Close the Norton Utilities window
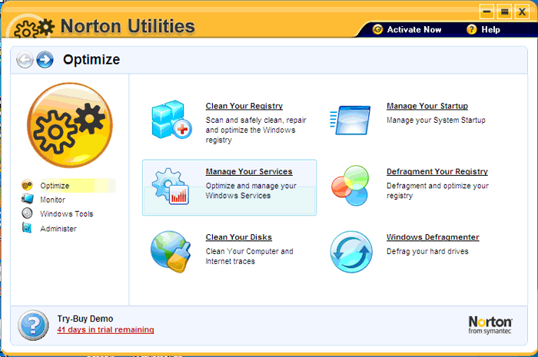 522,12
